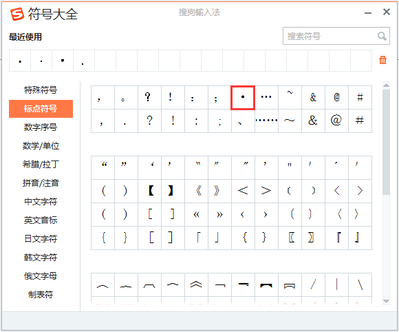Minimize the 符号大全 window

point(368,12)
